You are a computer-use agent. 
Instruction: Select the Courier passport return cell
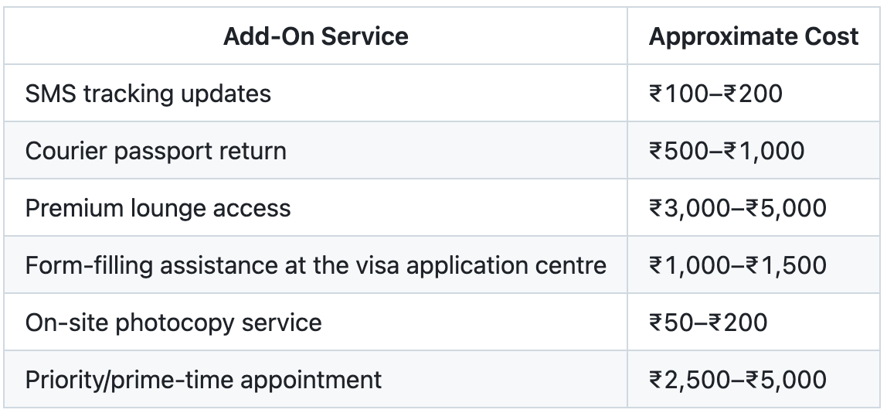[155, 150]
